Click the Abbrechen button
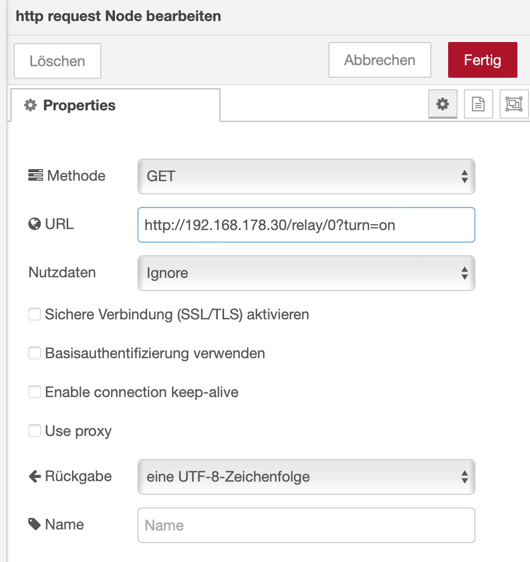The image size is (530, 562). (x=379, y=60)
